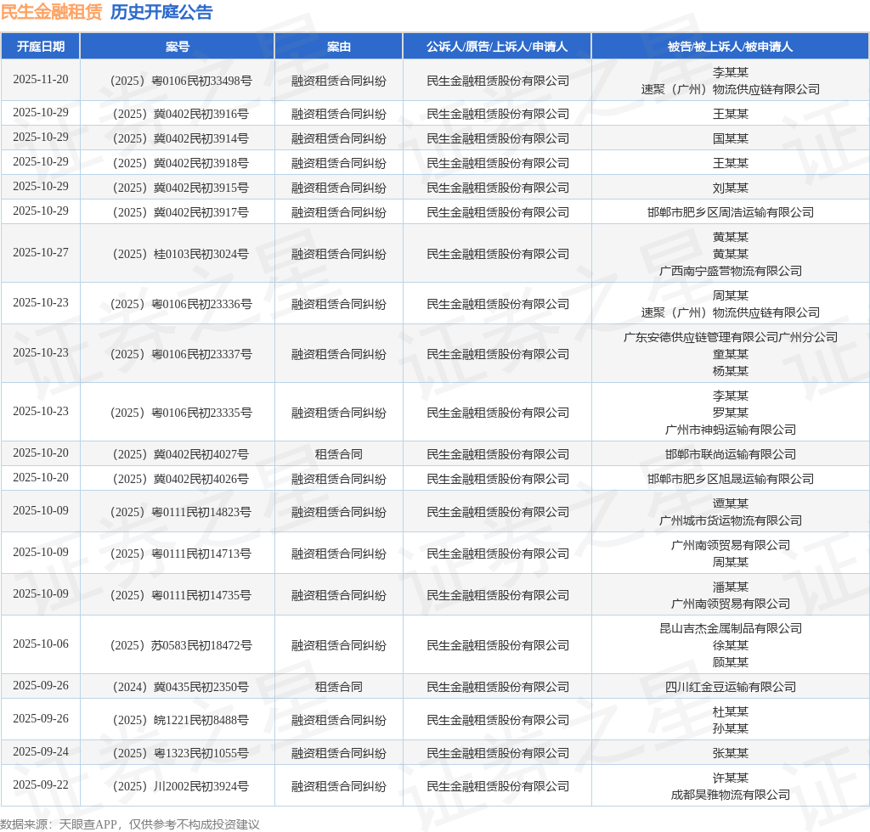This screenshot has width=870, height=832.
Task: Select case number 冀0402民初3918号
Action: point(181,164)
